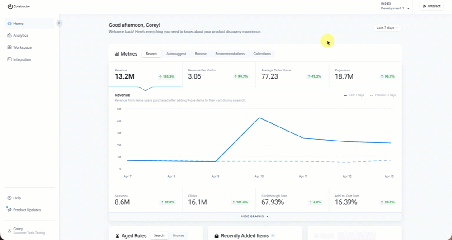Open the Integration sidebar icon
Image resolution: width=452 pixels, height=240 pixels.
9,60
